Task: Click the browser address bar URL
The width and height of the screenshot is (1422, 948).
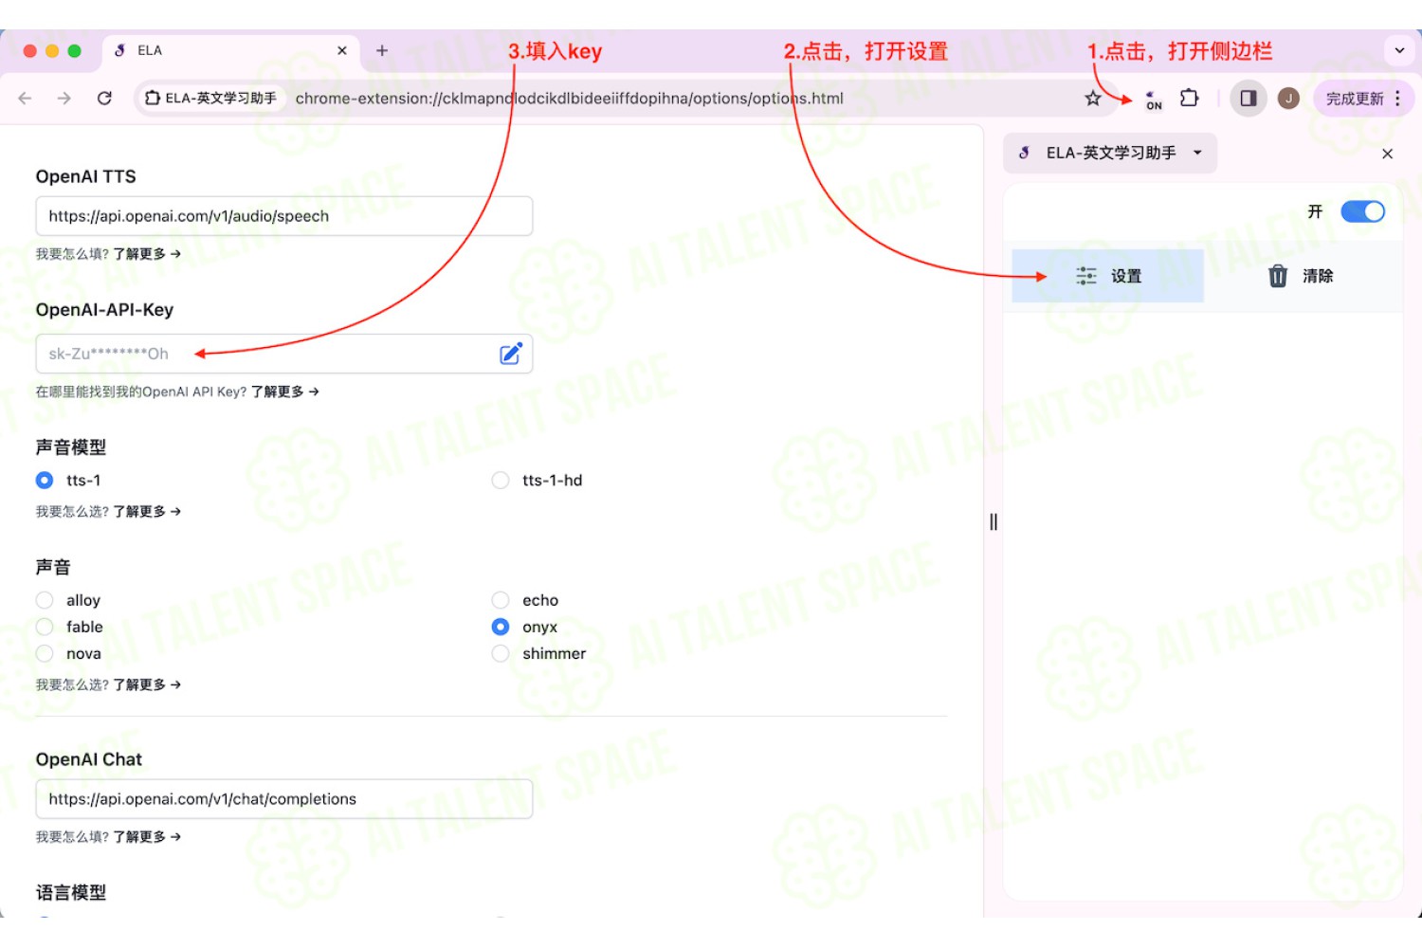Action: click(x=569, y=99)
